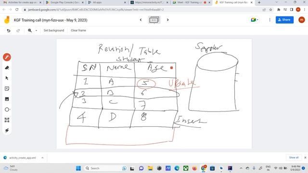Image resolution: width=308 pixels, height=173 pixels.
Task: Pick the Circle shape tool
Action: (7, 110)
